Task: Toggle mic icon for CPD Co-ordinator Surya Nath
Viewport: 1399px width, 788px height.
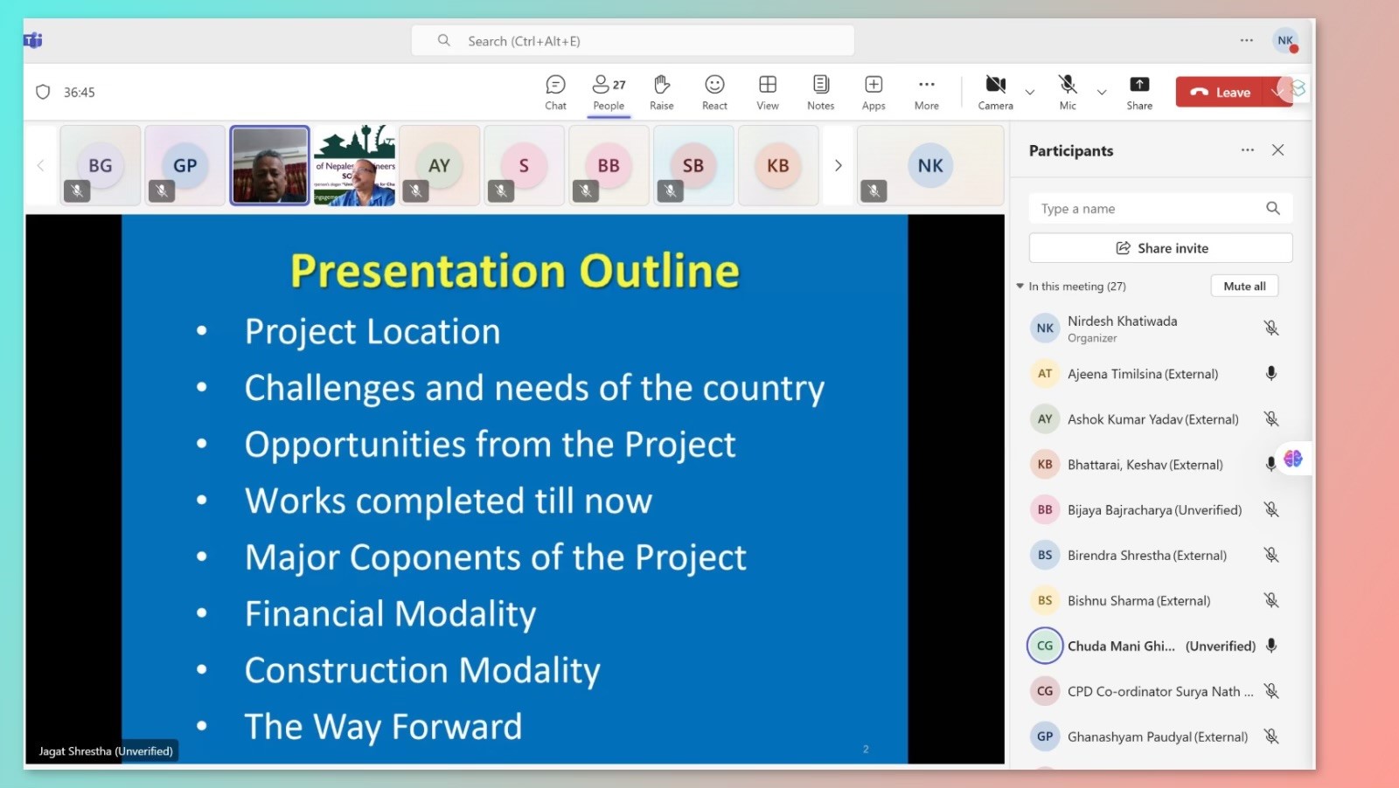Action: coord(1271,691)
